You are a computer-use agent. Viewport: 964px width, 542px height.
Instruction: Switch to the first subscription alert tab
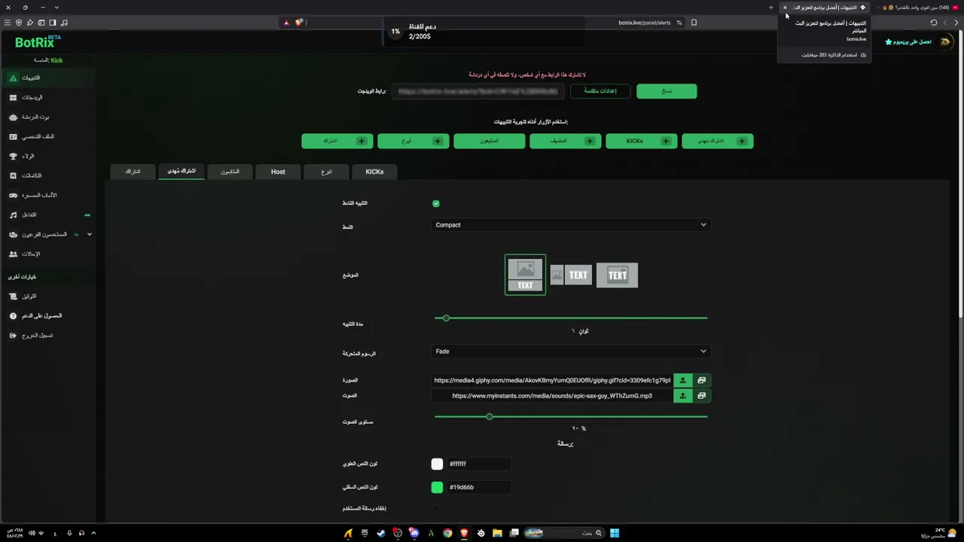click(x=133, y=172)
